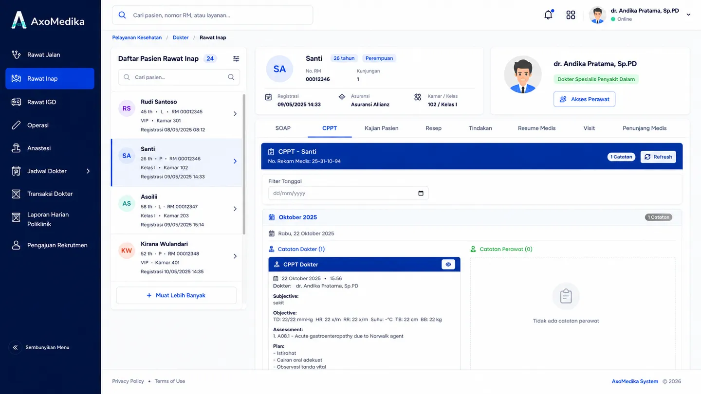Image resolution: width=701 pixels, height=394 pixels.
Task: Open Pengajuan Rekrutmen in sidebar
Action: [x=50, y=245]
